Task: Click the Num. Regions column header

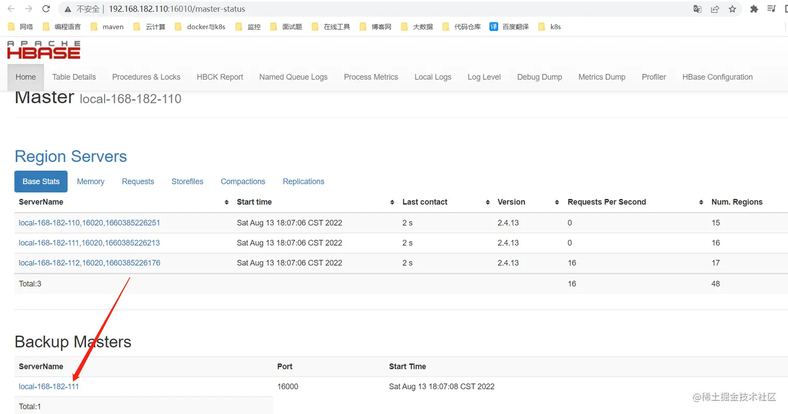Action: click(x=737, y=202)
